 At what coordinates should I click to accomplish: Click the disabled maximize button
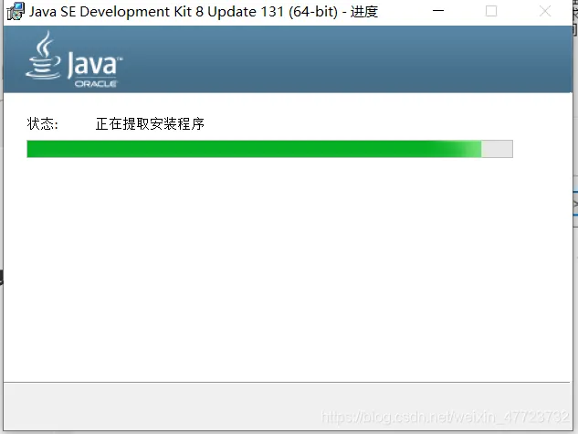coord(491,11)
